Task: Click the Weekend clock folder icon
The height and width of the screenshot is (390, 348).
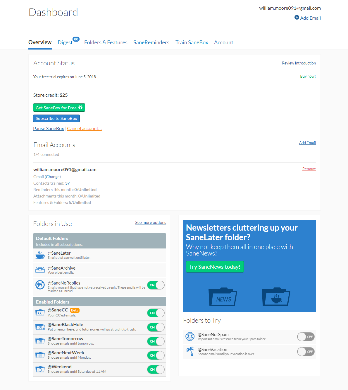Action: [x=40, y=369]
